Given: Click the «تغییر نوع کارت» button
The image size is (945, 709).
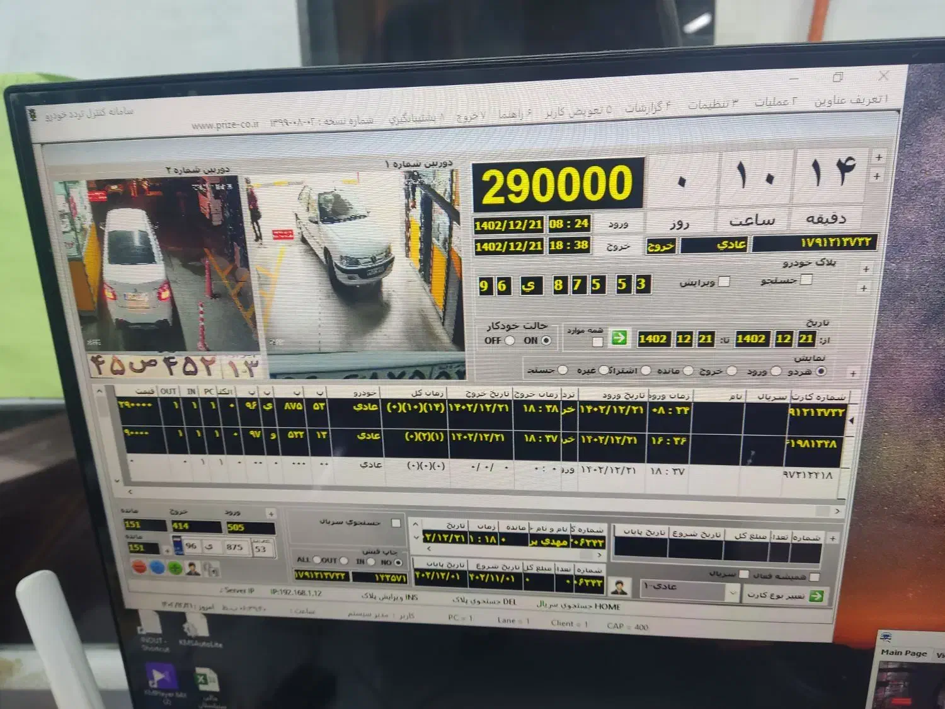Looking at the screenshot, I should (785, 596).
